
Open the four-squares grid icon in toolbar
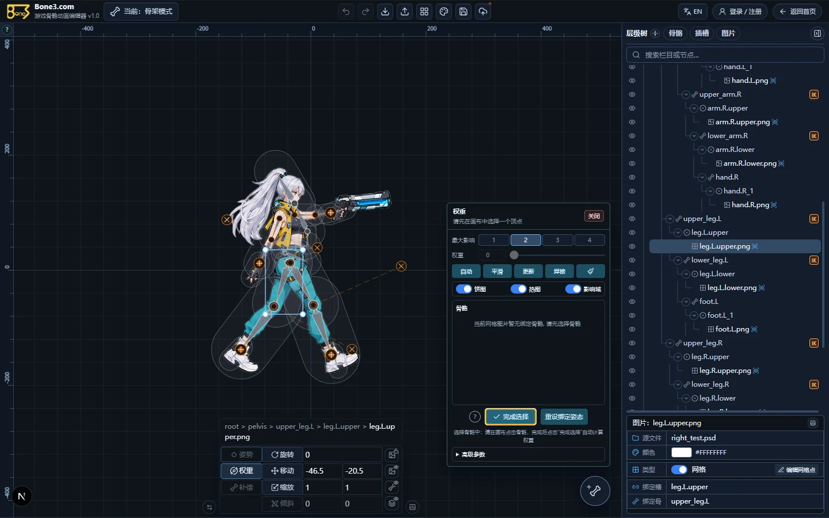click(424, 12)
